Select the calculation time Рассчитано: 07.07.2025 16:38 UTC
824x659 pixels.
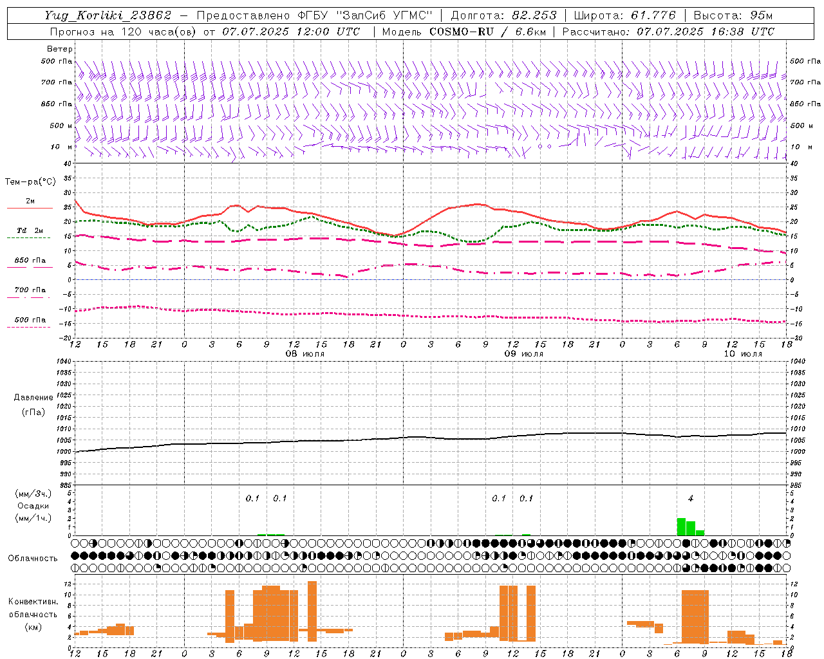669,32
